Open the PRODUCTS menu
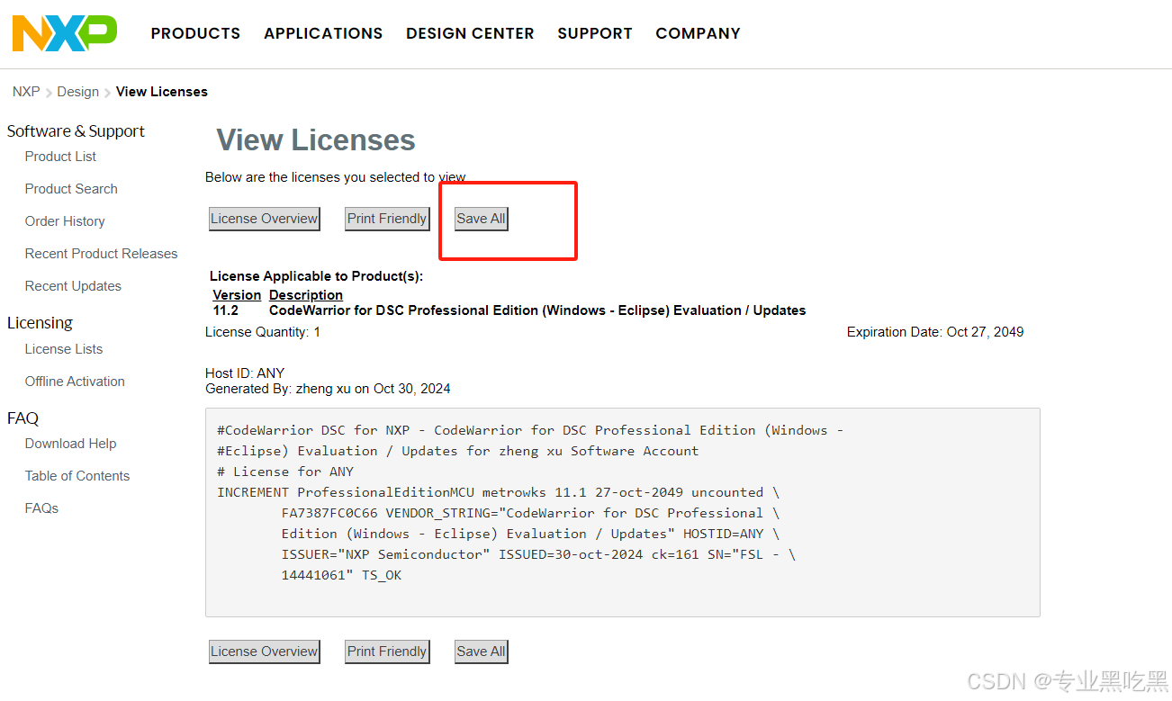The width and height of the screenshot is (1172, 701). click(195, 33)
